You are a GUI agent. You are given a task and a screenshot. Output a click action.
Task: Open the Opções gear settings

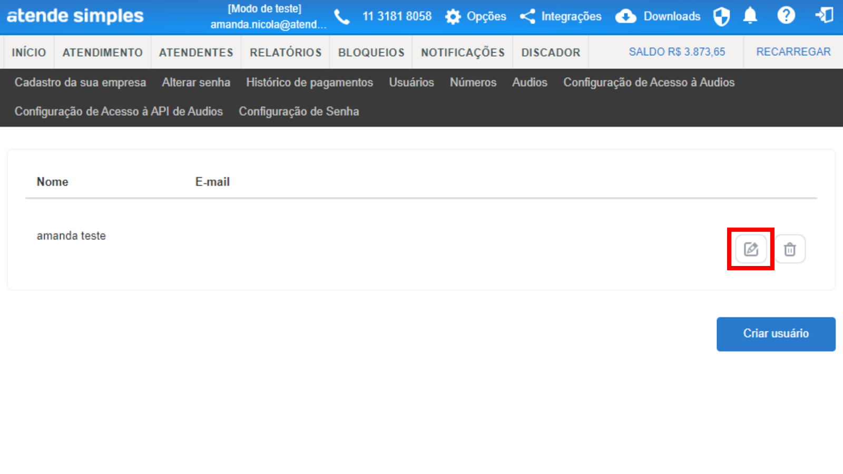tap(476, 16)
